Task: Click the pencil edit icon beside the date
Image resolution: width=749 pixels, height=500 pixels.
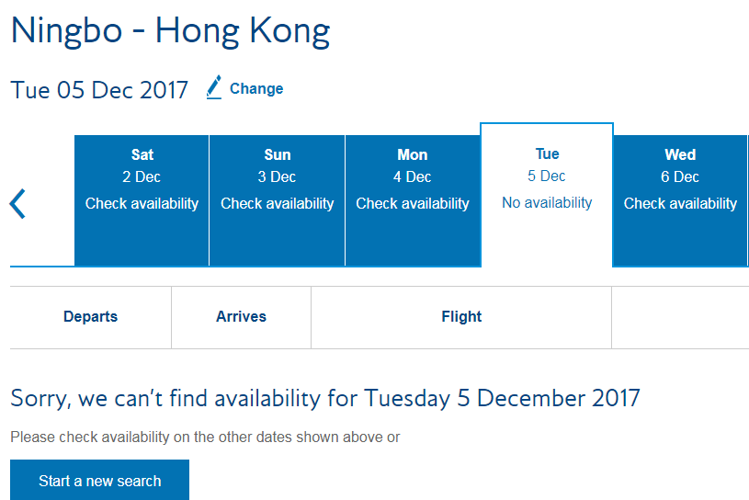Action: pos(214,88)
